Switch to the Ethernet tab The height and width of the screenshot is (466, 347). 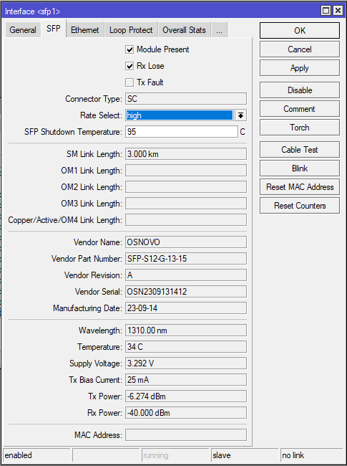click(85, 30)
